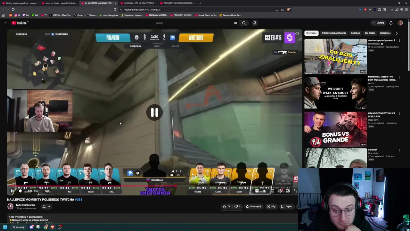This screenshot has height=231, width=410.
Task: Open YouTube notifications bell
Action: [x=391, y=23]
